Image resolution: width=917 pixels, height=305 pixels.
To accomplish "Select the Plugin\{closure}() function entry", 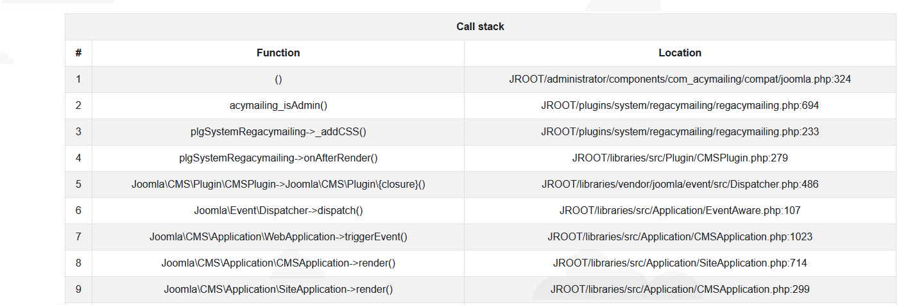I will pos(278,184).
